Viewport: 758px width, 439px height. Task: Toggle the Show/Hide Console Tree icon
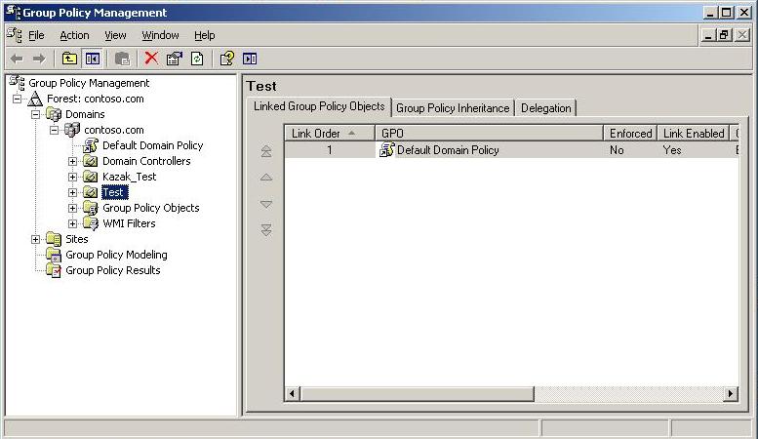pos(93,59)
